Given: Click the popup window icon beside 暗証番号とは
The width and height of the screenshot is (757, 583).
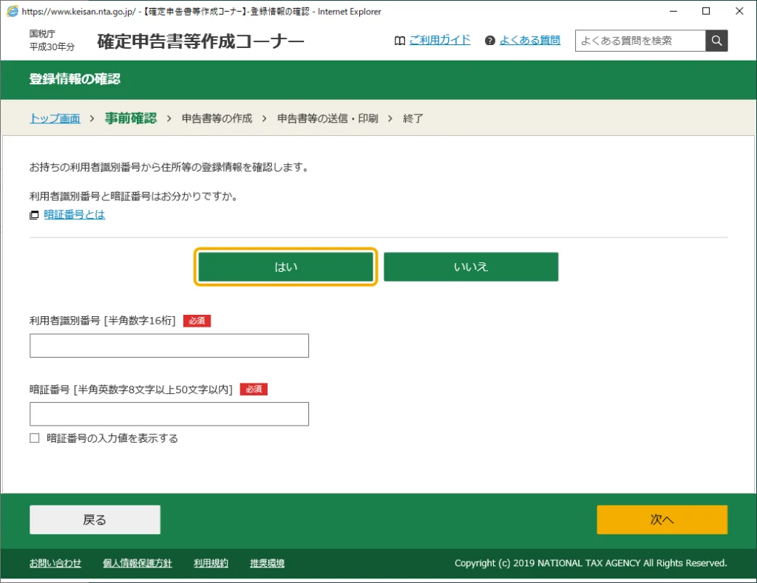Looking at the screenshot, I should point(34,215).
